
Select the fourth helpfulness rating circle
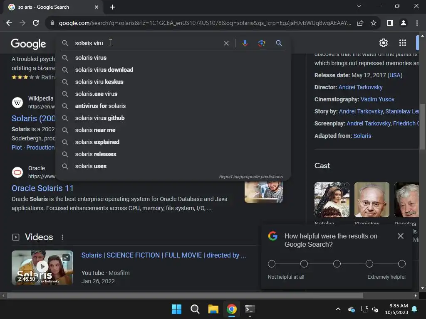369,264
